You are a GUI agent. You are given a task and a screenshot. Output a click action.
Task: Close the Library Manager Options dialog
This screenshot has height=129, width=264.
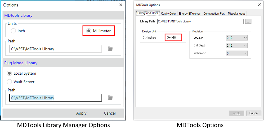coord(121,5)
